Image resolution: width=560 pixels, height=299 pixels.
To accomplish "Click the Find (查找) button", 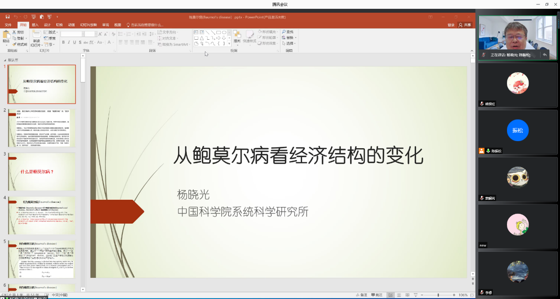I will click(288, 32).
